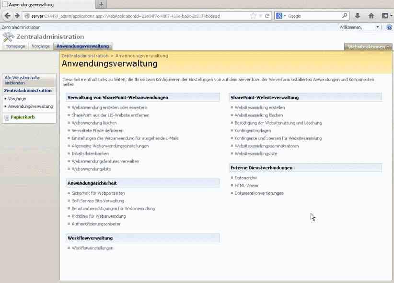Open the HTML-Viewer link

tap(246, 186)
